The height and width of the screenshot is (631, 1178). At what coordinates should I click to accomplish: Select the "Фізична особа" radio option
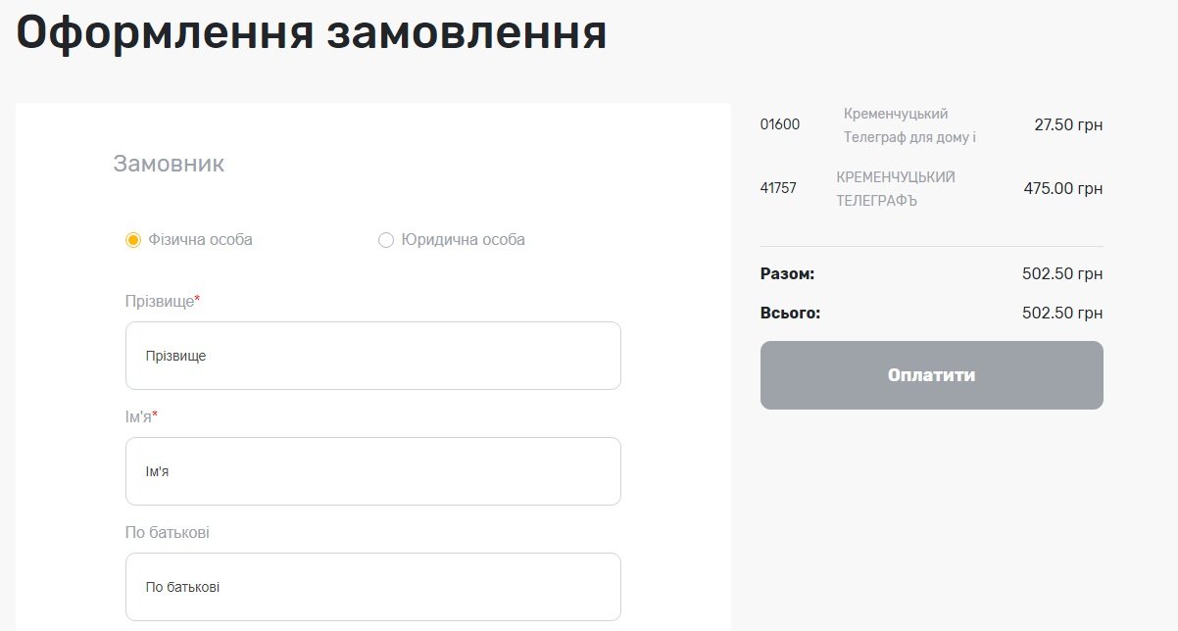(134, 240)
